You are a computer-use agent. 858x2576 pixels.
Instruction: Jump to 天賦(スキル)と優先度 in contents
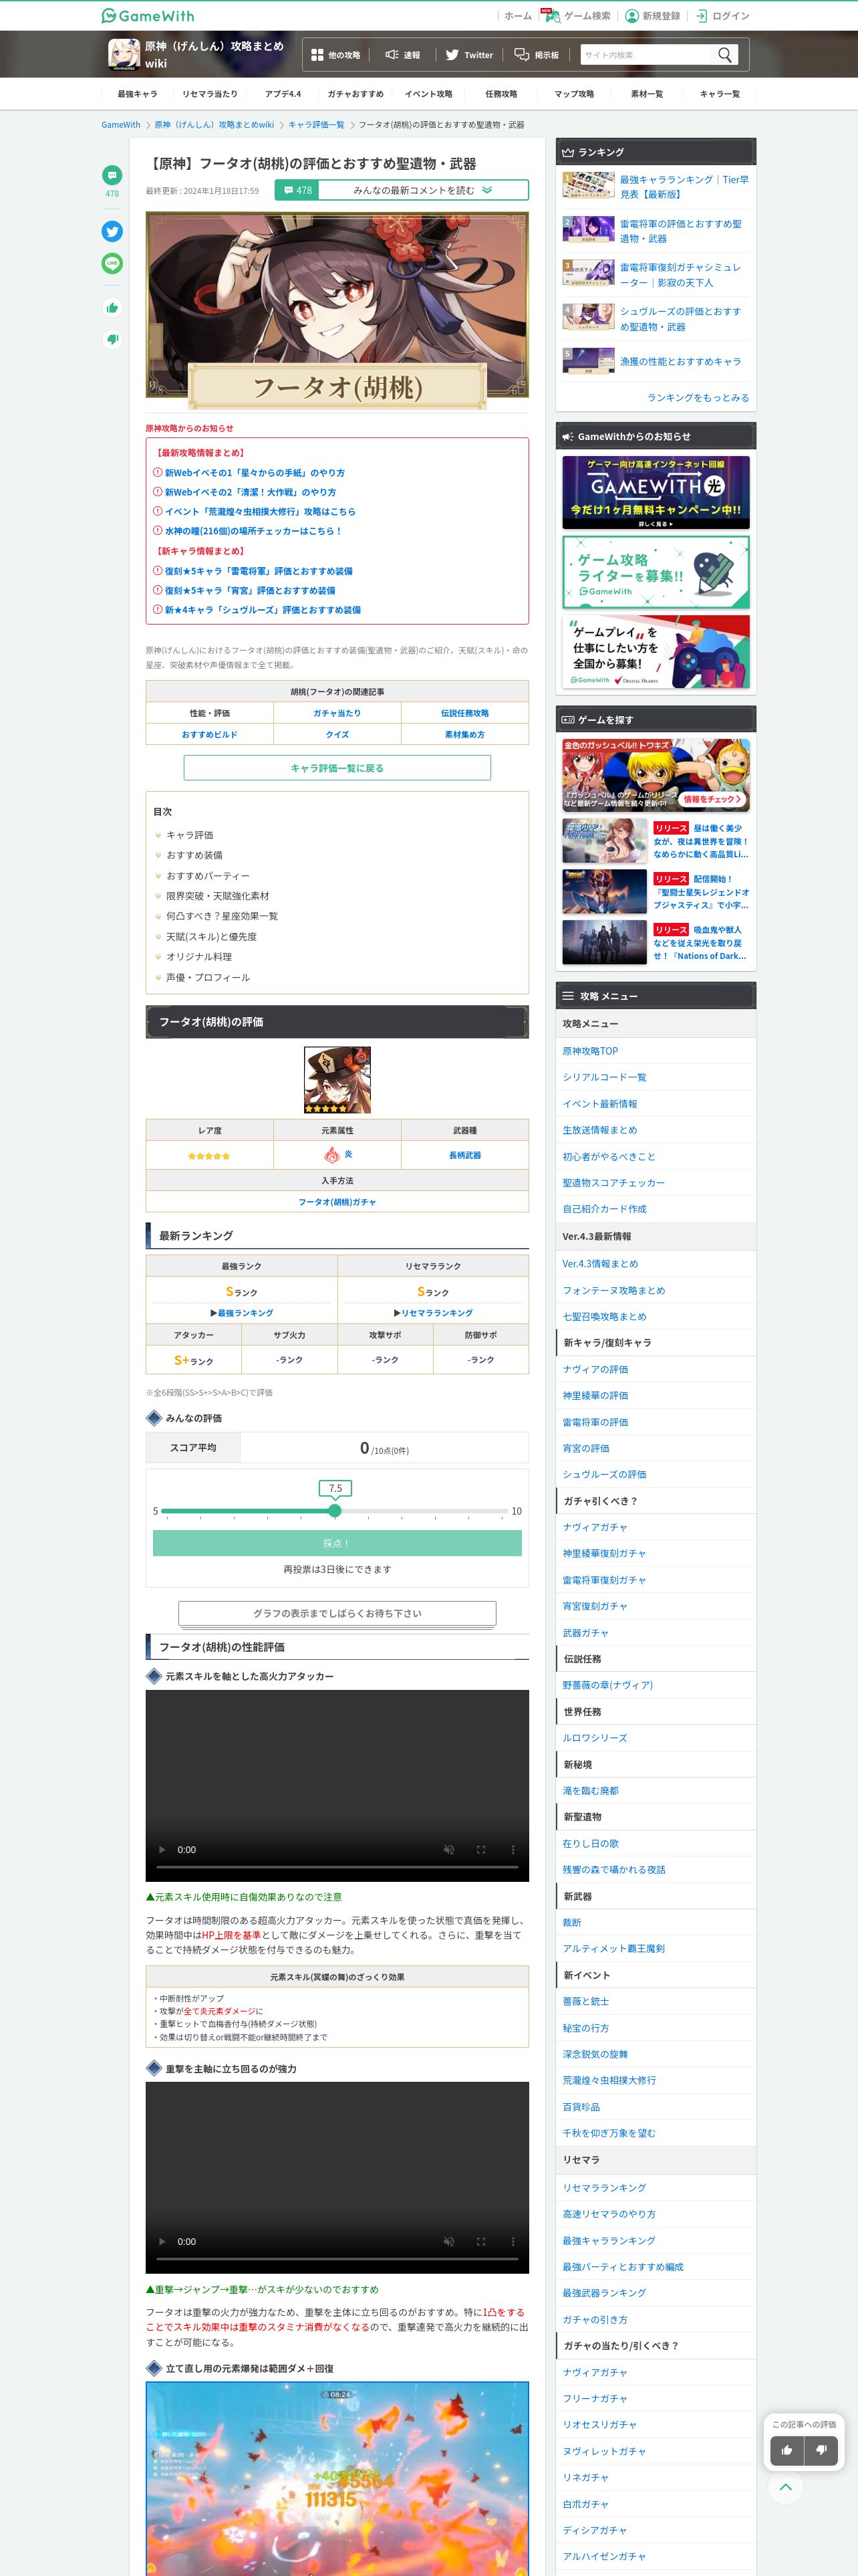pos(210,937)
